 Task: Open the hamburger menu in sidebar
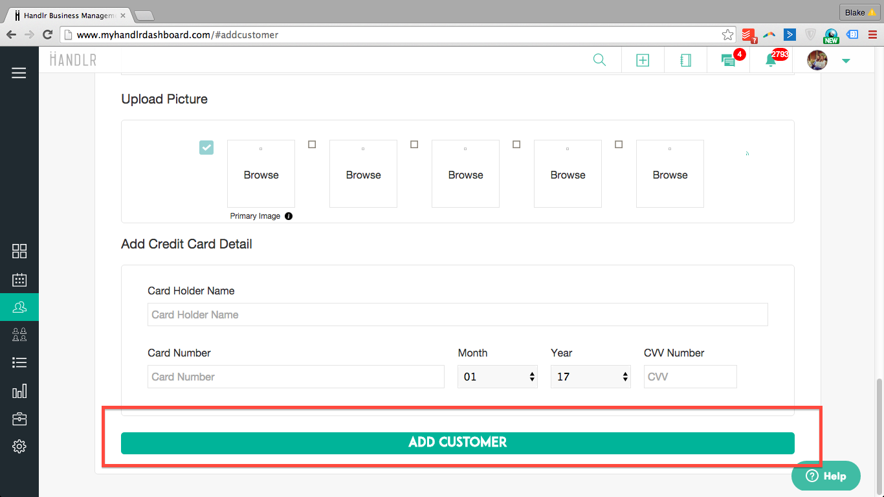tap(19, 73)
